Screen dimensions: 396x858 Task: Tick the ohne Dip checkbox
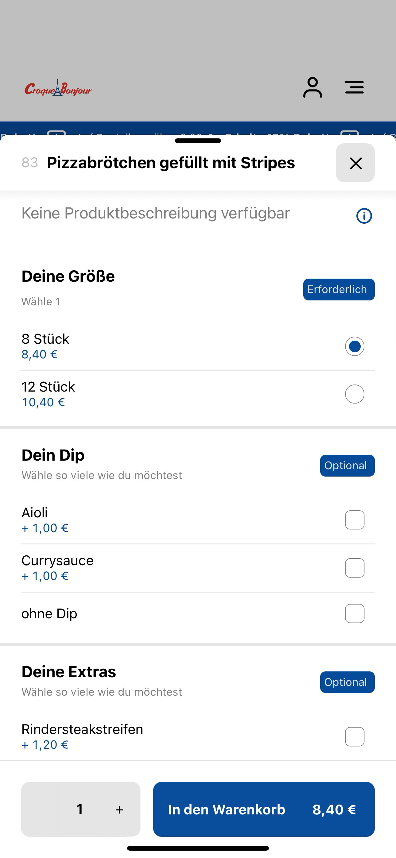[x=355, y=613]
